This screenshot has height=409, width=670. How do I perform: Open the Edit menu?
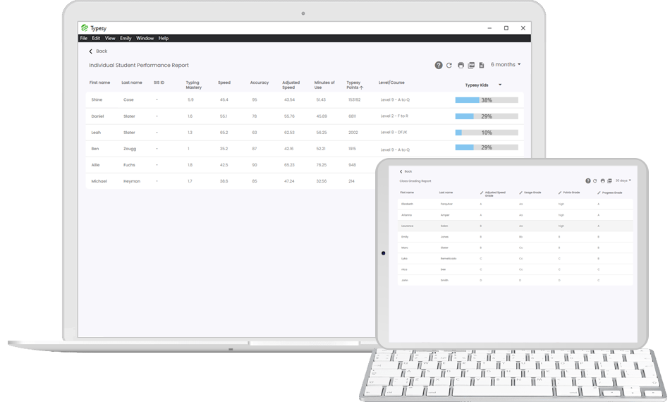[x=96, y=38]
